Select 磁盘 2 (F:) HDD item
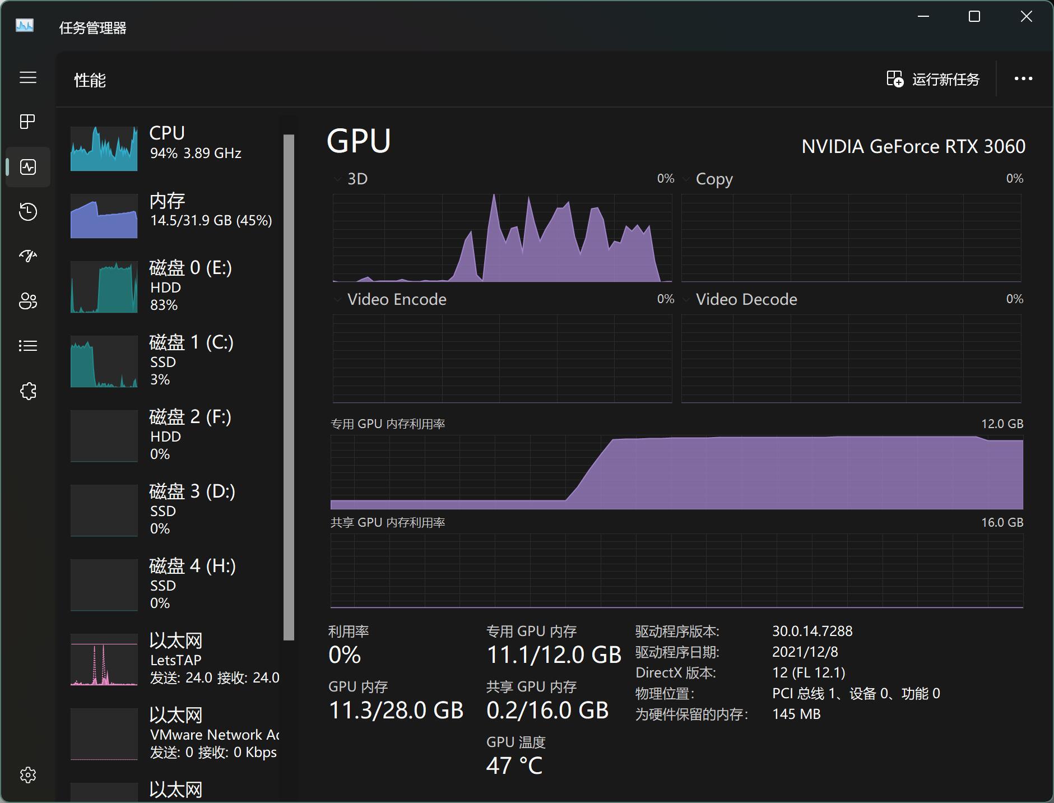Image resolution: width=1054 pixels, height=803 pixels. (174, 435)
